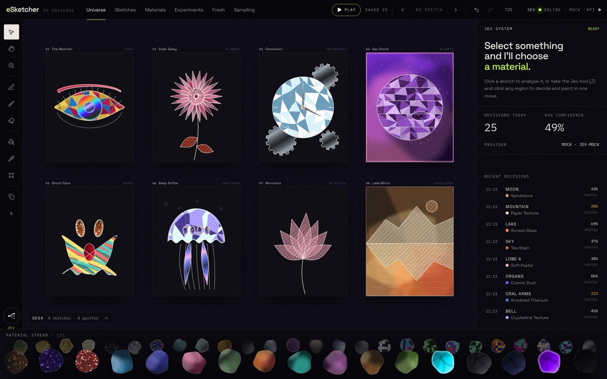Viewport: 607px width, 379px height.
Task: Click the MOUNTAIN Paper Texture decision row
Action: (x=542, y=210)
